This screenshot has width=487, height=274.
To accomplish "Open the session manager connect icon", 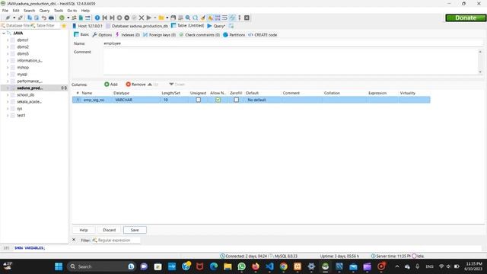I will pyautogui.click(x=8, y=18).
